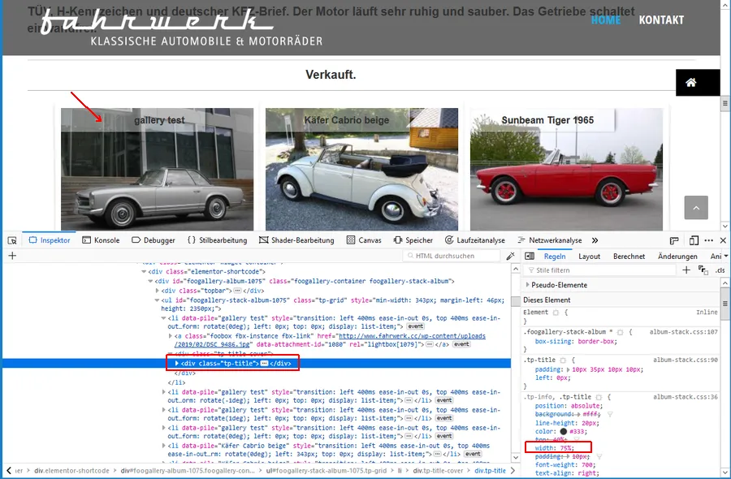Highlight elements matching .foogallery-stack-album selector icon
Viewport: 731px width, 479px height.
620,332
